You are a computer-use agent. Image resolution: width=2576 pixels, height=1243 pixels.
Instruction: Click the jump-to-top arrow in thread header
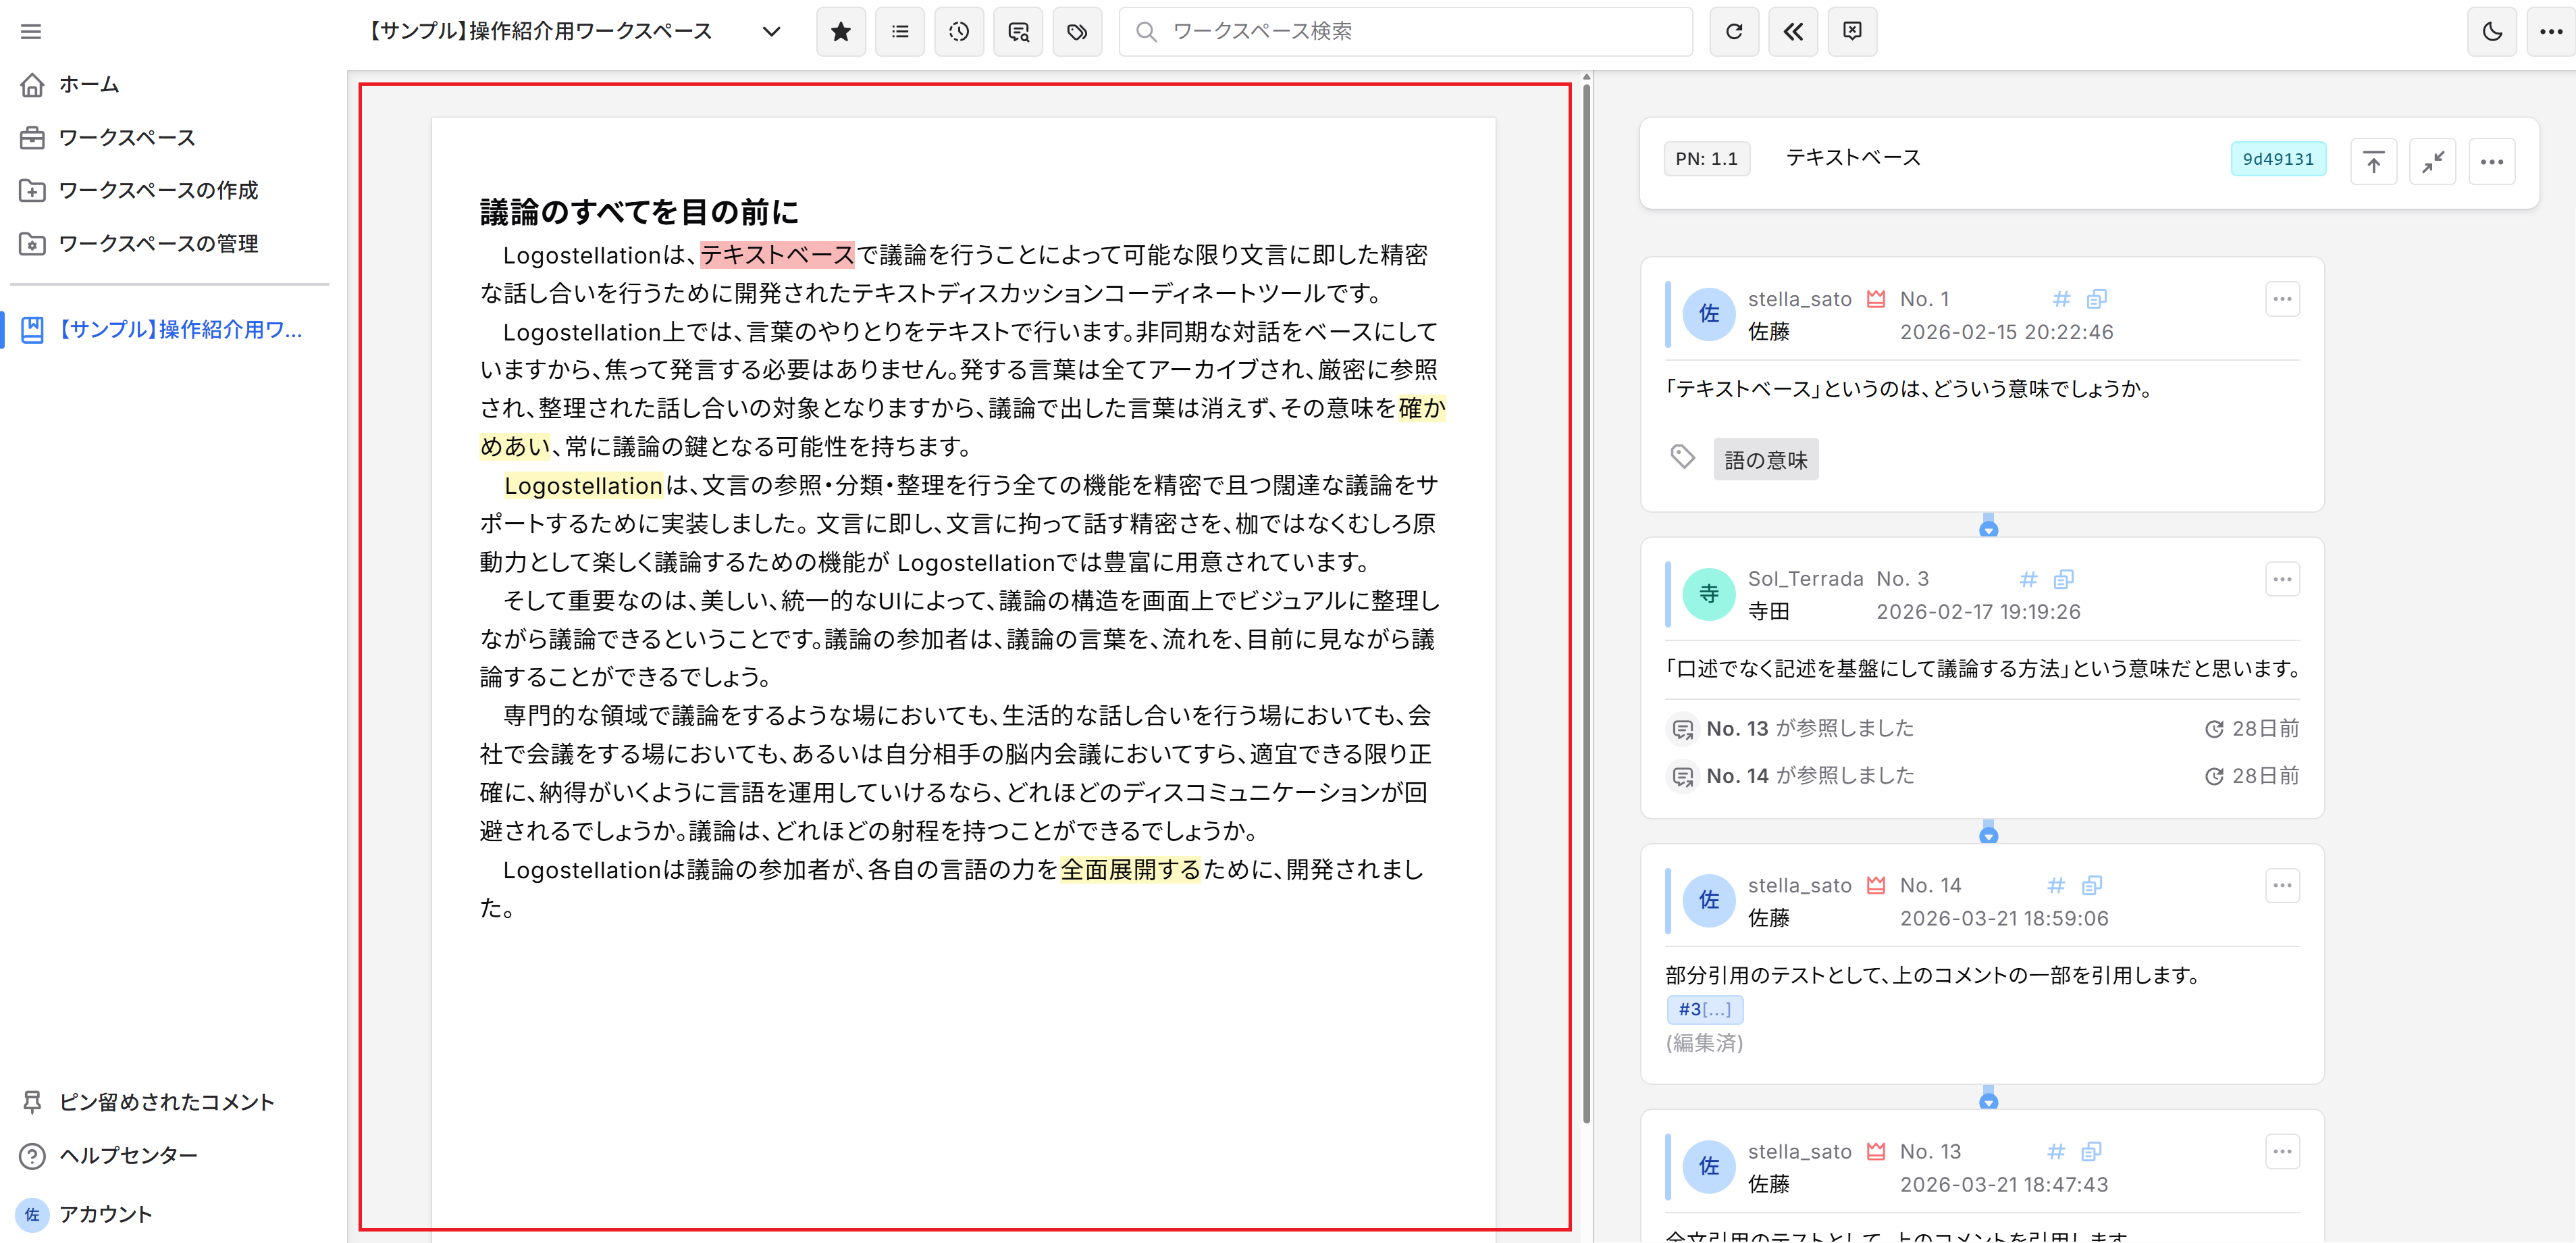(2373, 162)
